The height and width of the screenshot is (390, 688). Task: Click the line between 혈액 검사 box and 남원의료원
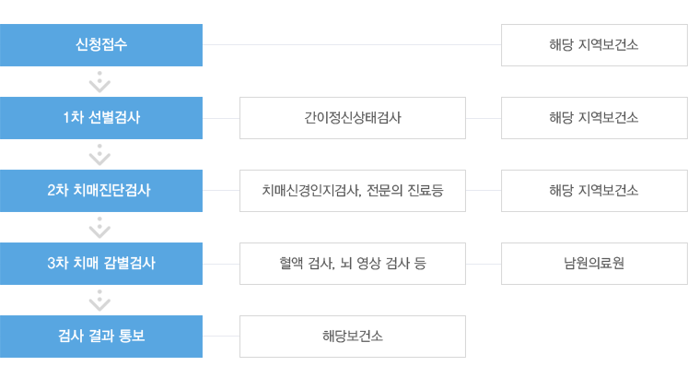(x=484, y=264)
